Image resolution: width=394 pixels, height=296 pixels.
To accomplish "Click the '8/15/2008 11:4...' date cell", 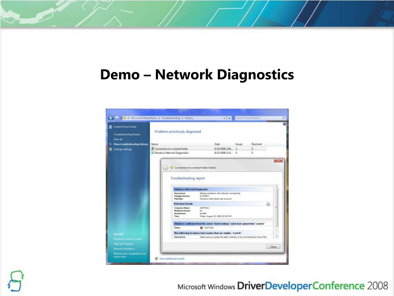I will [224, 153].
